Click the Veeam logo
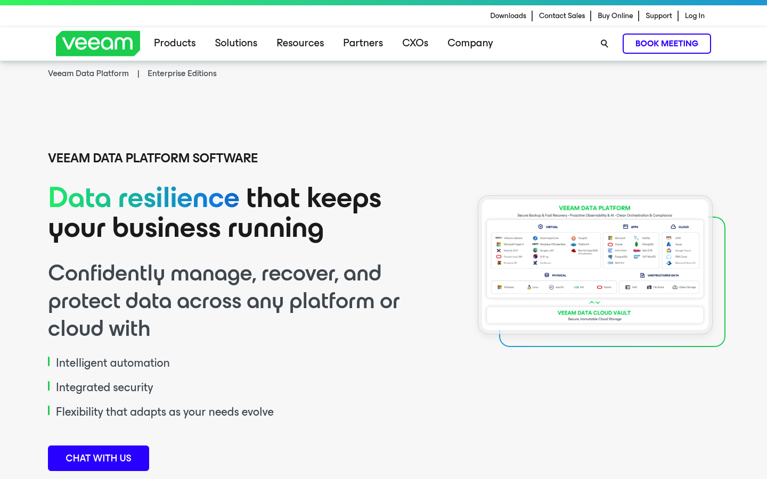Screen dimensions: 767x479 (98, 44)
